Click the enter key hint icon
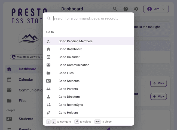177x130 pixels. (x=77, y=122)
